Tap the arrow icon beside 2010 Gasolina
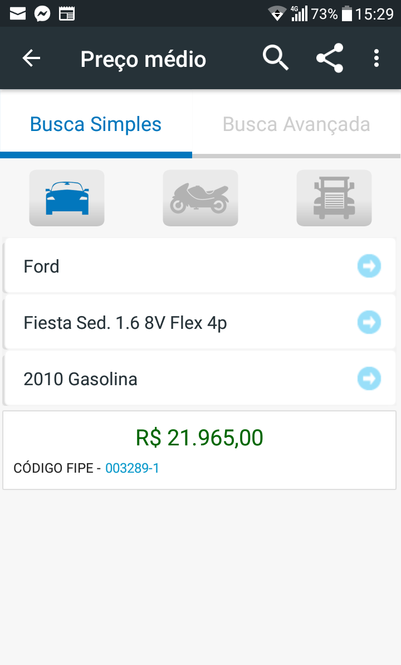Screen dimensions: 401x665 coord(369,378)
